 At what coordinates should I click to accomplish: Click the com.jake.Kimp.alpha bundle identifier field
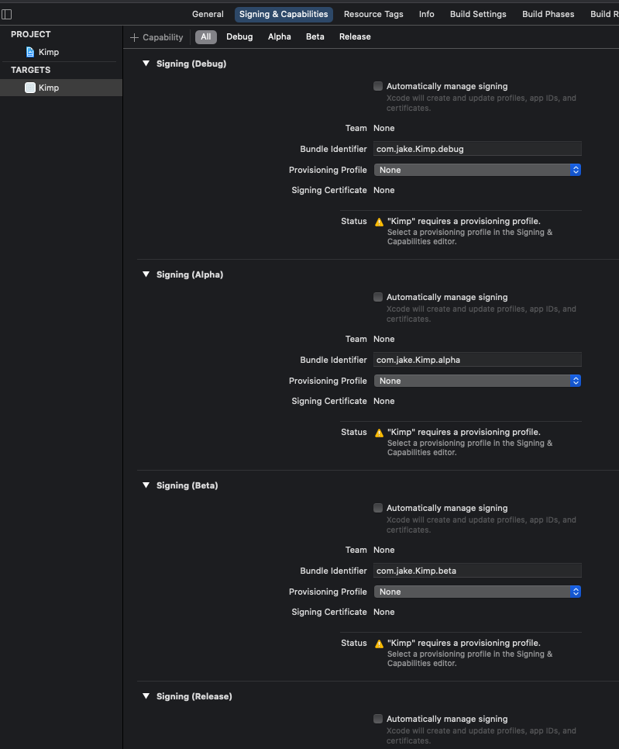click(477, 360)
